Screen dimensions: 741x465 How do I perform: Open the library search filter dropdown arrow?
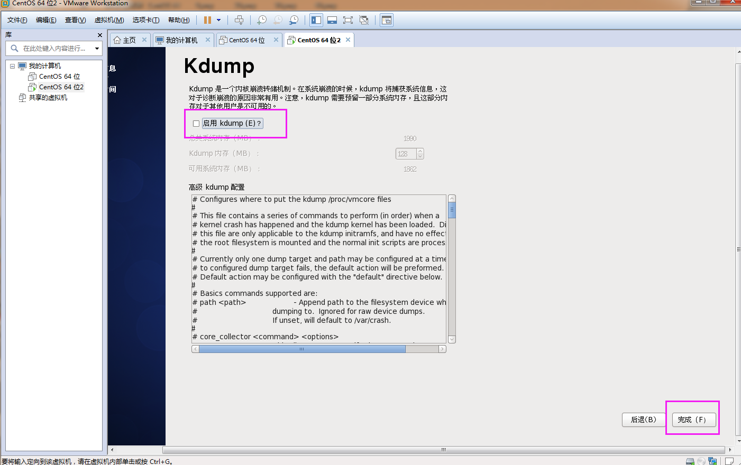tap(97, 49)
